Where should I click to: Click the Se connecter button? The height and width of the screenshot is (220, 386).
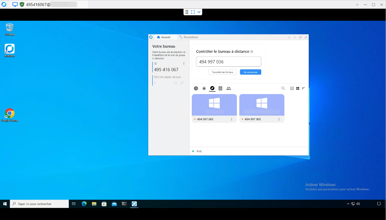250,72
